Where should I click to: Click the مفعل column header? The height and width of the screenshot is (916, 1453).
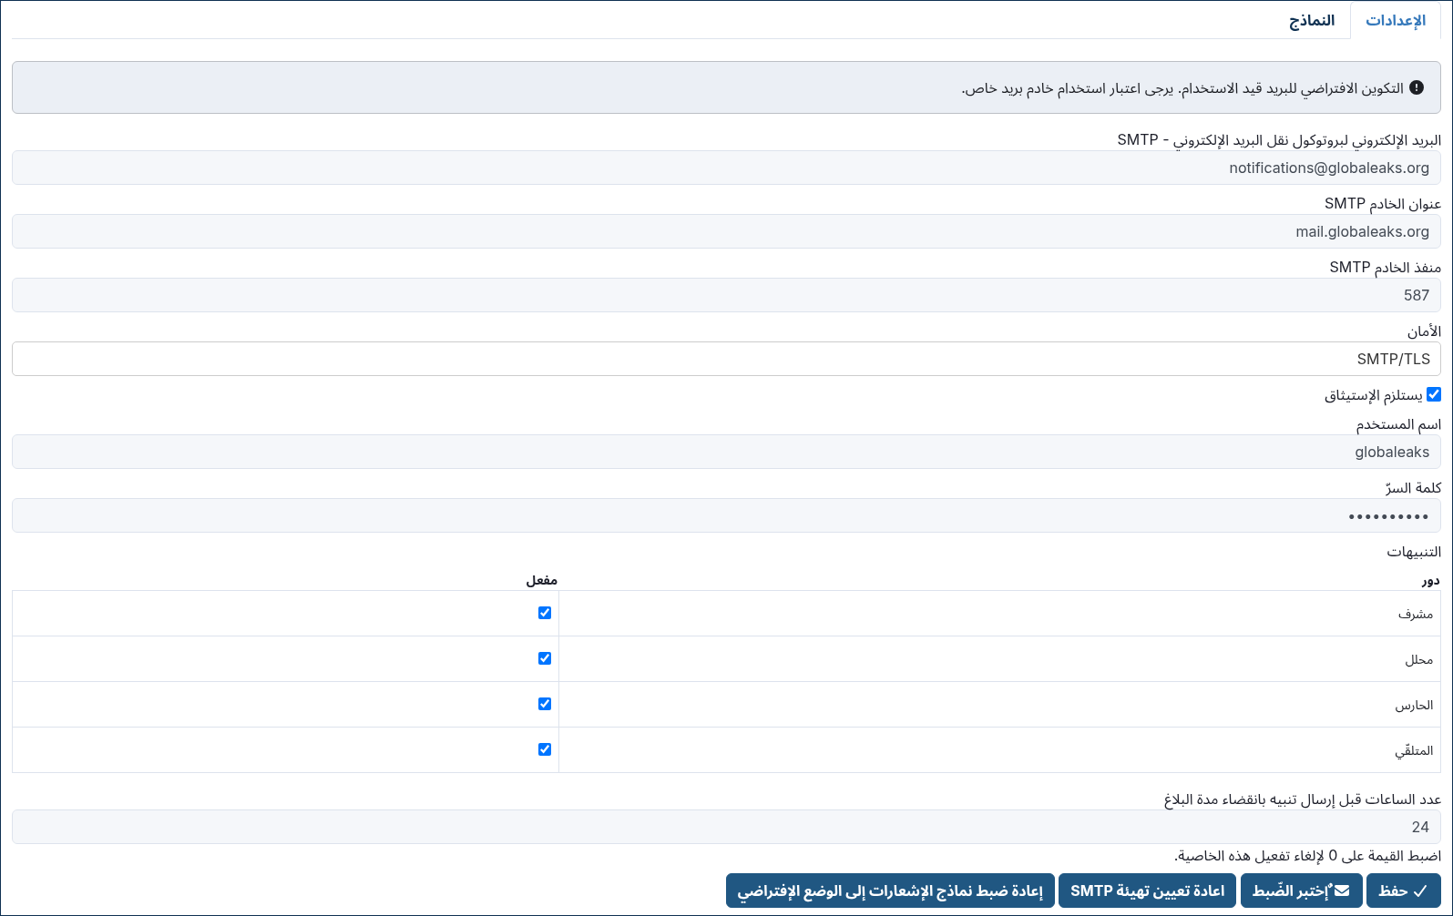[x=542, y=580]
